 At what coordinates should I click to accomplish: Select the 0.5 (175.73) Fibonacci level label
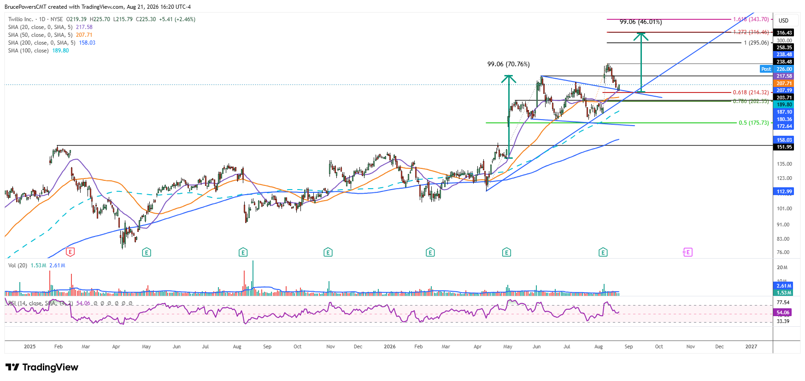click(753, 123)
